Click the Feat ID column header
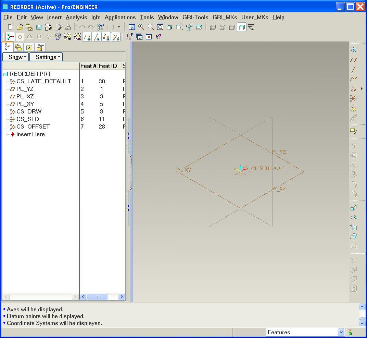 (108, 66)
